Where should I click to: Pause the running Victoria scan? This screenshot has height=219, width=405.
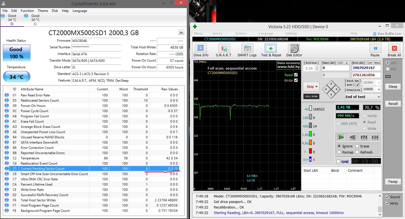coord(375,50)
